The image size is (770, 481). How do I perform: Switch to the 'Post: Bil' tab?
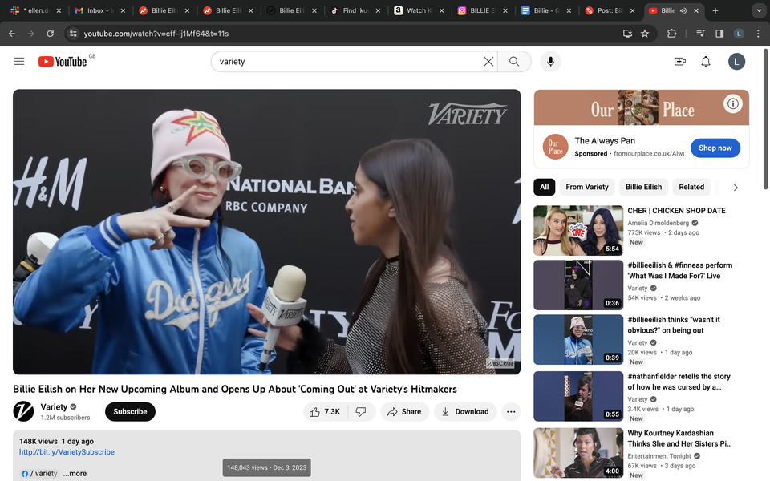pyautogui.click(x=610, y=10)
